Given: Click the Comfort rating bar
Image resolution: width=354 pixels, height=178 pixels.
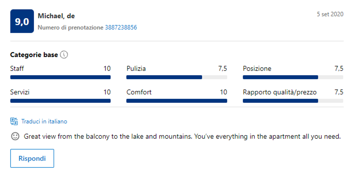Looking at the screenshot, I should (x=176, y=101).
